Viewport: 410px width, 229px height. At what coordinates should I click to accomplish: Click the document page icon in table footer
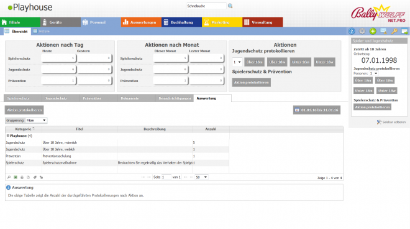(x=28, y=177)
